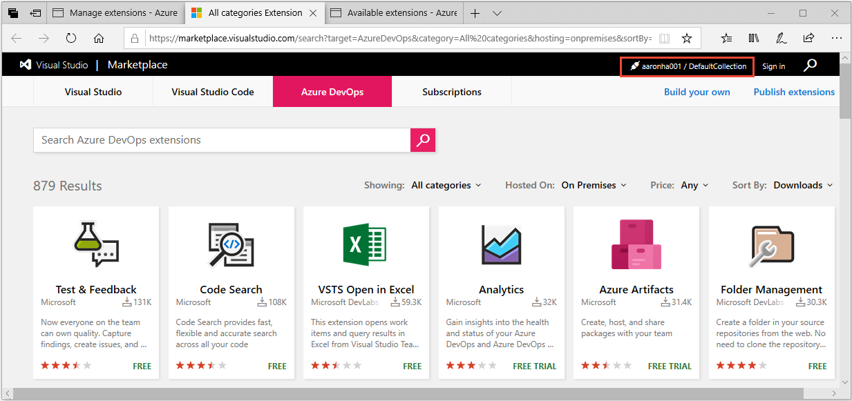Click Microsoft DevLabs publisher under VSTS Open in Excel
852x401 pixels.
click(345, 302)
